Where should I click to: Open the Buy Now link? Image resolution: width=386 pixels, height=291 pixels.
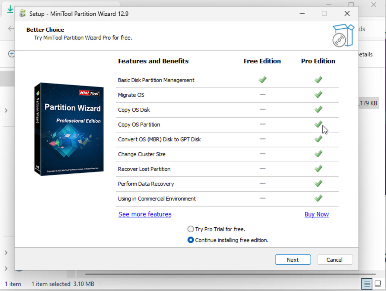click(x=317, y=214)
